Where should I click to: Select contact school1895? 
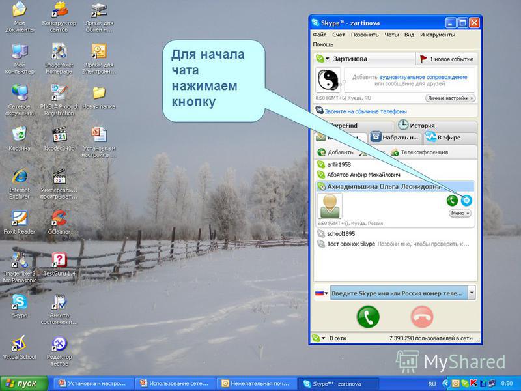395,234
